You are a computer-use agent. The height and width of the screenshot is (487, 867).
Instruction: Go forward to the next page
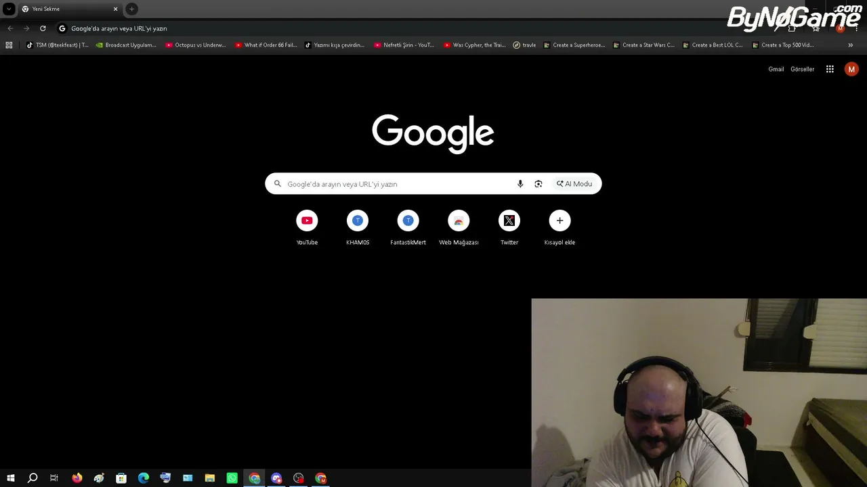pos(26,28)
